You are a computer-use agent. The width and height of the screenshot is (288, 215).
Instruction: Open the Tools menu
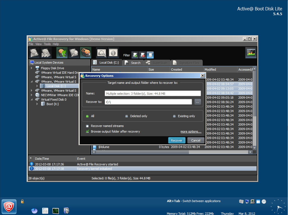pyautogui.click(x=47, y=44)
